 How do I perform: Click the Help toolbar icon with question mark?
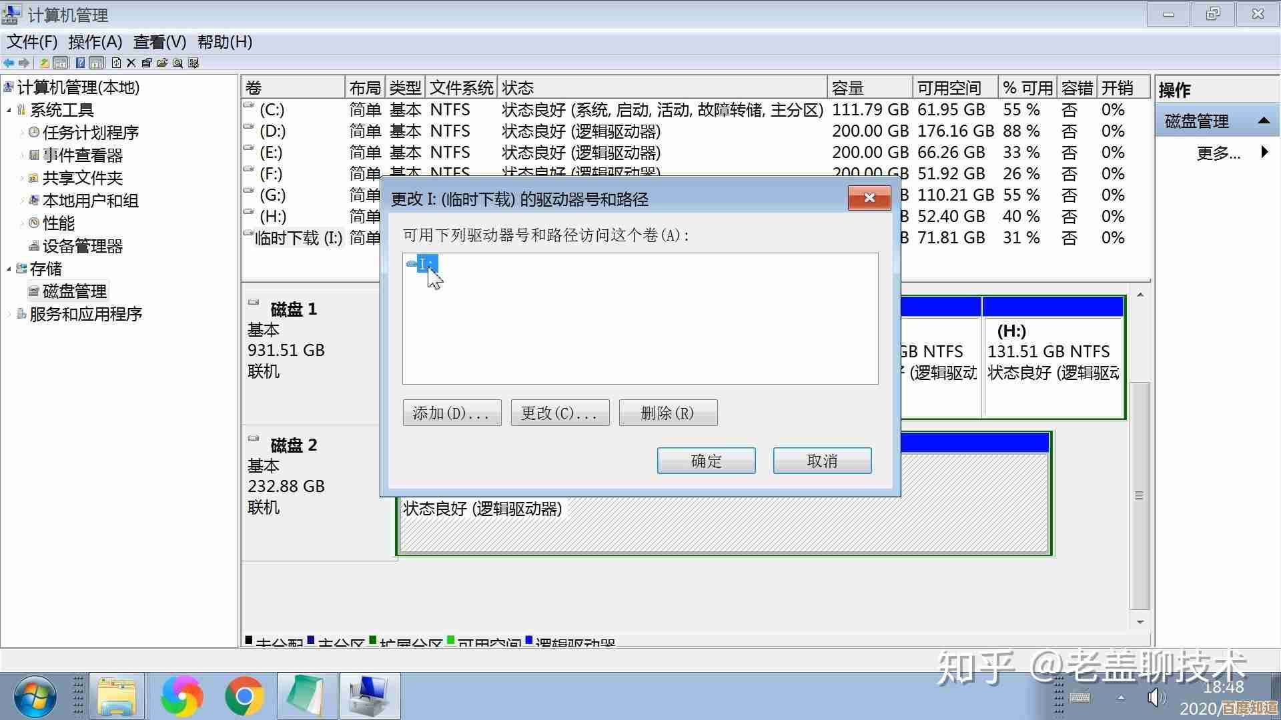click(x=80, y=63)
